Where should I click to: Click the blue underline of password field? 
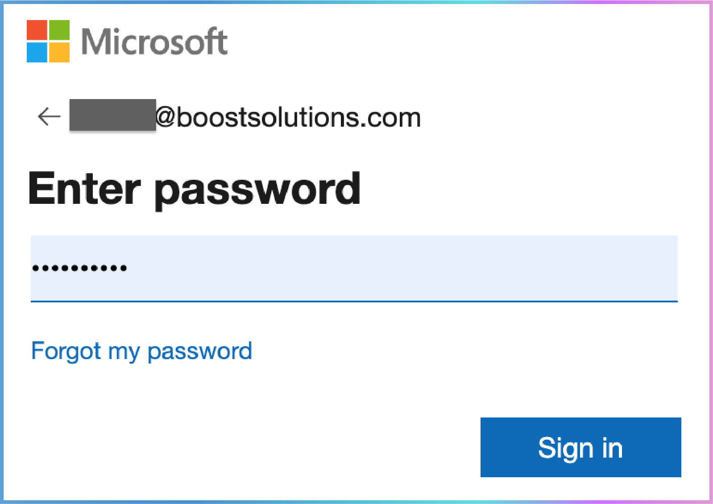point(354,302)
